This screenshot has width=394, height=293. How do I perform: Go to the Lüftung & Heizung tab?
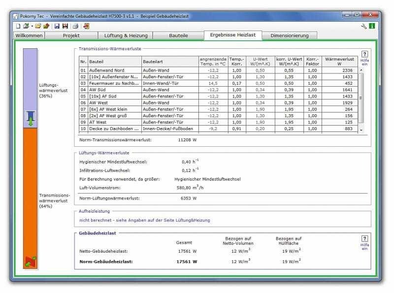click(x=126, y=35)
